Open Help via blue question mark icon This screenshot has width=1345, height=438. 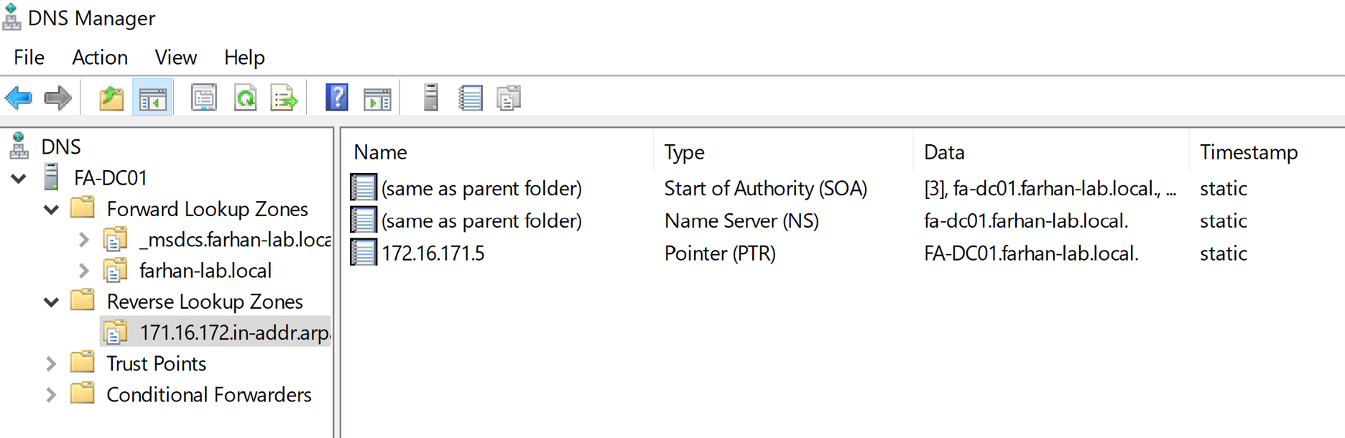336,98
